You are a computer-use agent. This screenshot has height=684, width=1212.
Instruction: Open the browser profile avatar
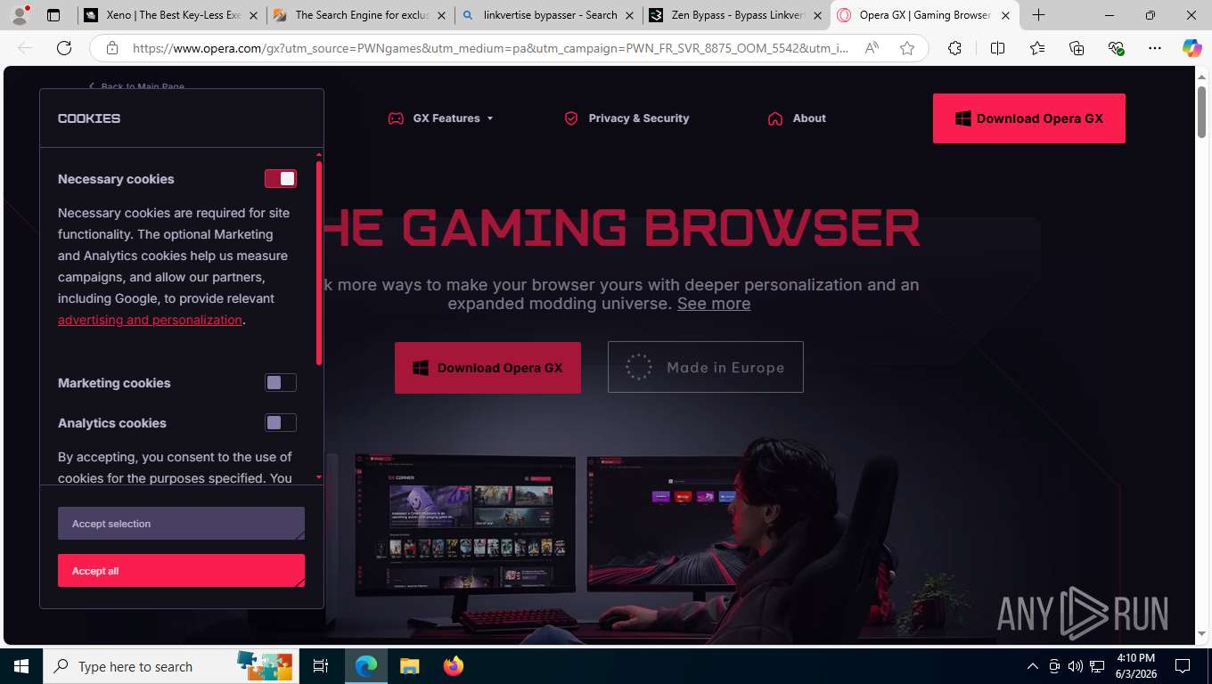pyautogui.click(x=20, y=15)
